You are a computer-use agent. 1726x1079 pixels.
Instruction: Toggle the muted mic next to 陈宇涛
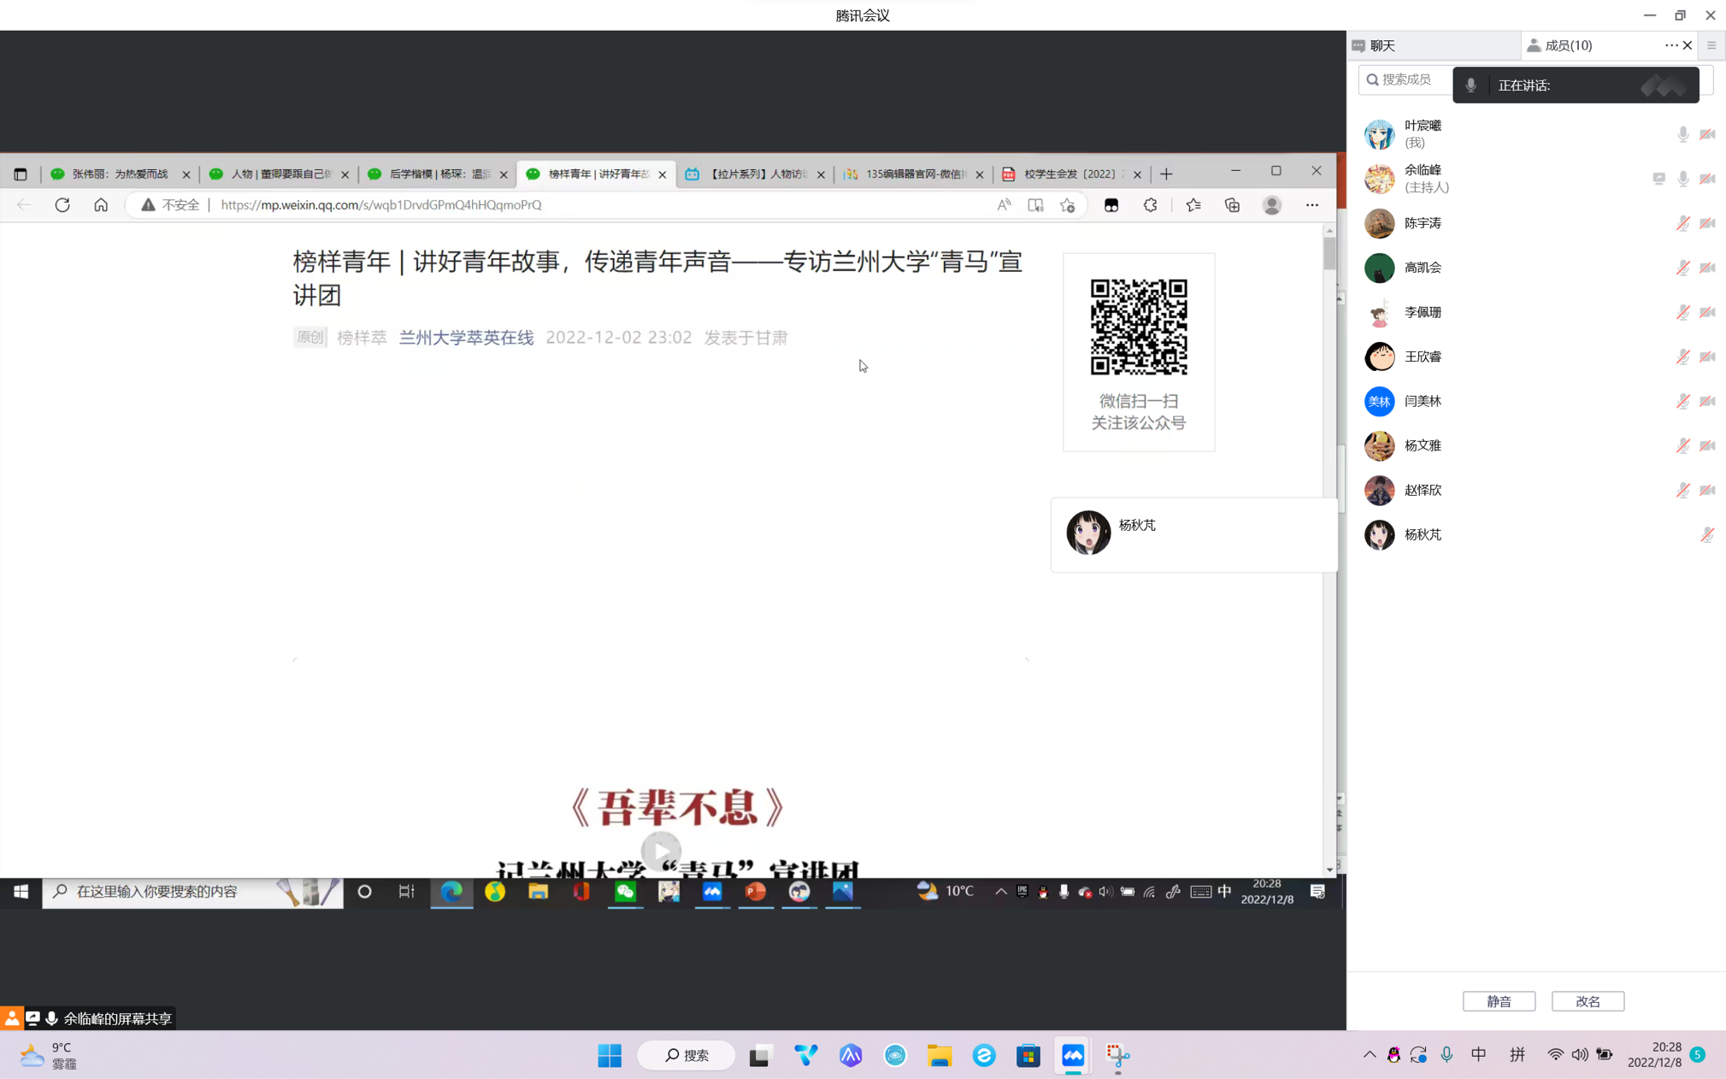tap(1682, 223)
